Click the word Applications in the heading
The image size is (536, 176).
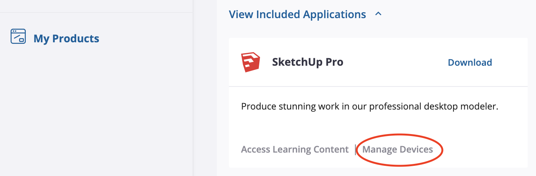[x=335, y=15]
